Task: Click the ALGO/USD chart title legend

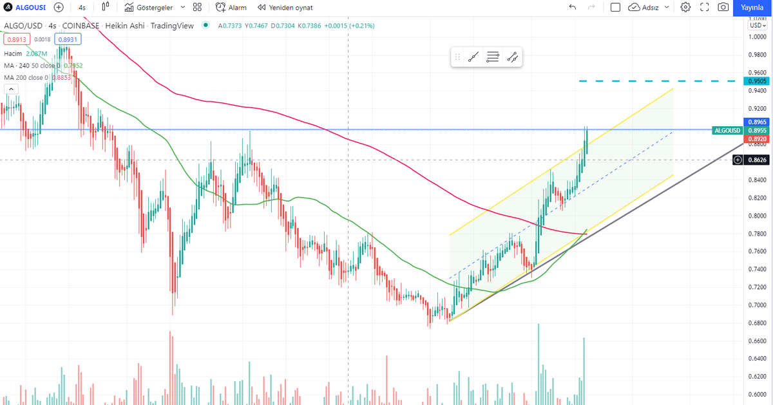Action: coord(99,26)
